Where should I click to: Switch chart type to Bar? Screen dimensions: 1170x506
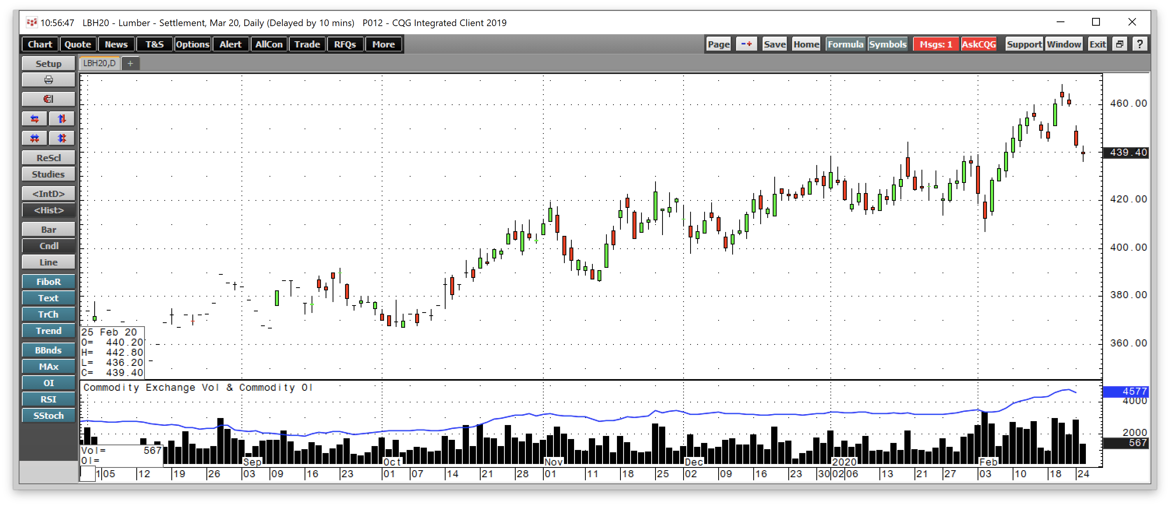click(48, 230)
